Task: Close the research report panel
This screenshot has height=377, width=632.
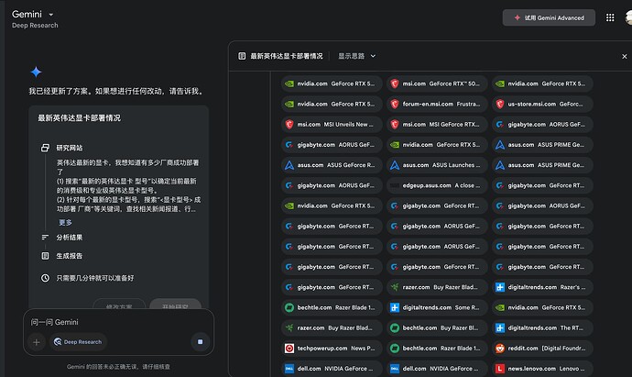Action: tap(624, 57)
